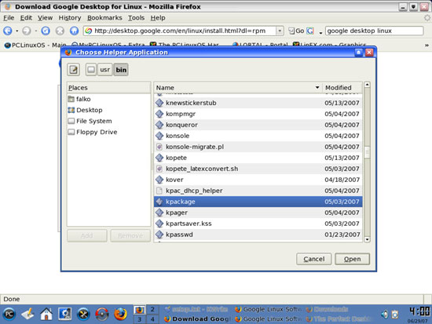Select kopete_latexconvert.sh file row

coord(258,169)
